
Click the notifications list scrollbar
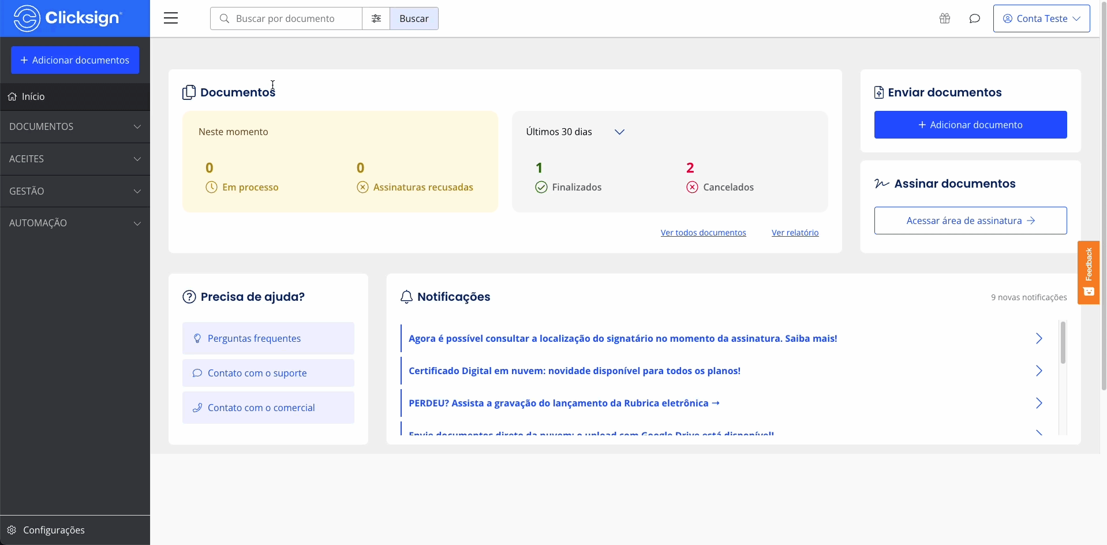pyautogui.click(x=1063, y=342)
